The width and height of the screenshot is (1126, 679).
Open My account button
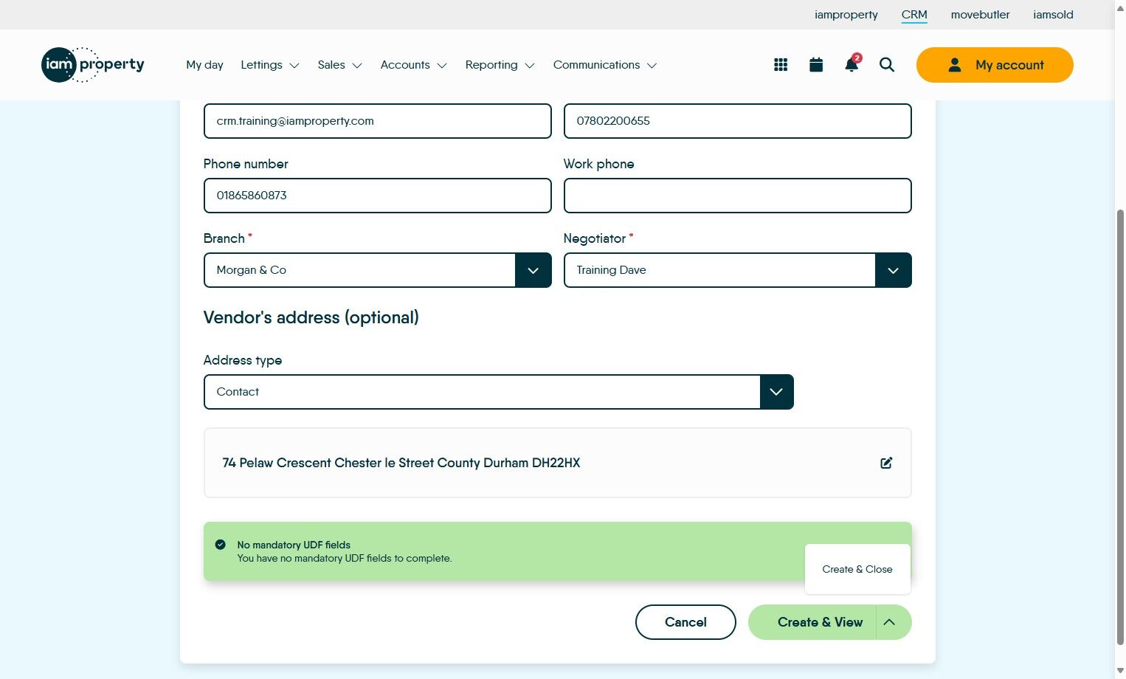[x=994, y=65]
